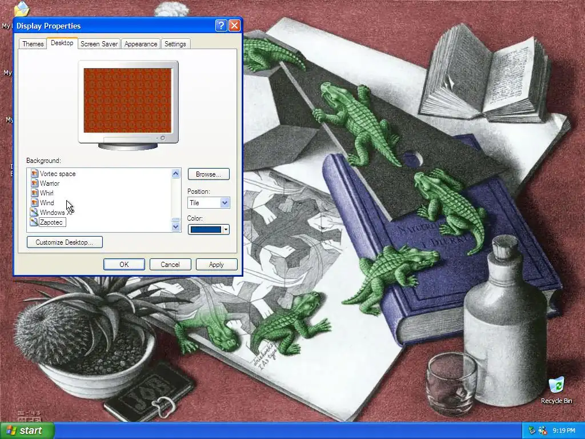Select 'Vortec space' in background list
Image resolution: width=585 pixels, height=439 pixels.
point(58,174)
